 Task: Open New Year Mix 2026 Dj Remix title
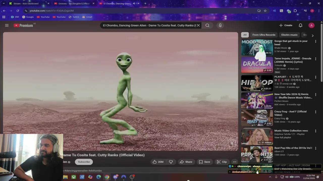tap(293, 96)
